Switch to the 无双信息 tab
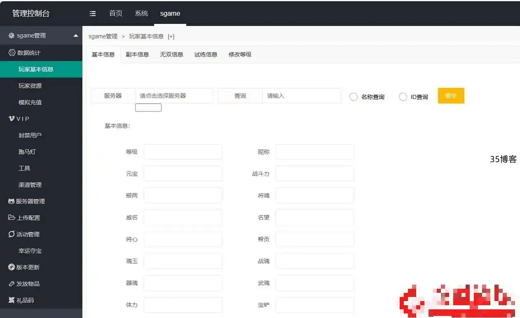This screenshot has height=318, width=520. point(171,54)
